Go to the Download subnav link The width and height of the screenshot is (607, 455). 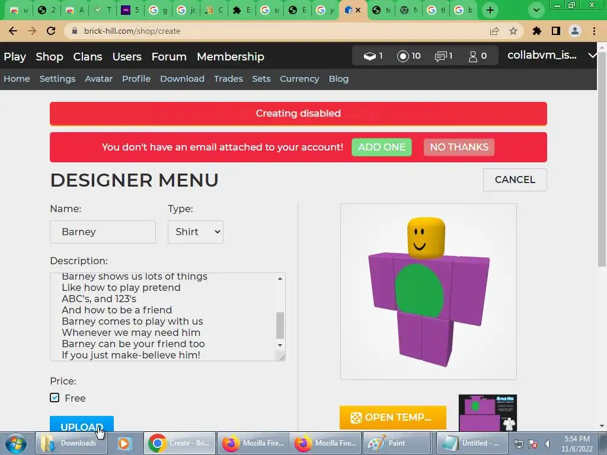(x=182, y=79)
